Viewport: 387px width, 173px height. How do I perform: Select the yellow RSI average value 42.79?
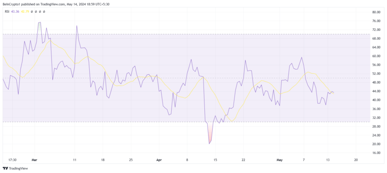tap(25, 11)
